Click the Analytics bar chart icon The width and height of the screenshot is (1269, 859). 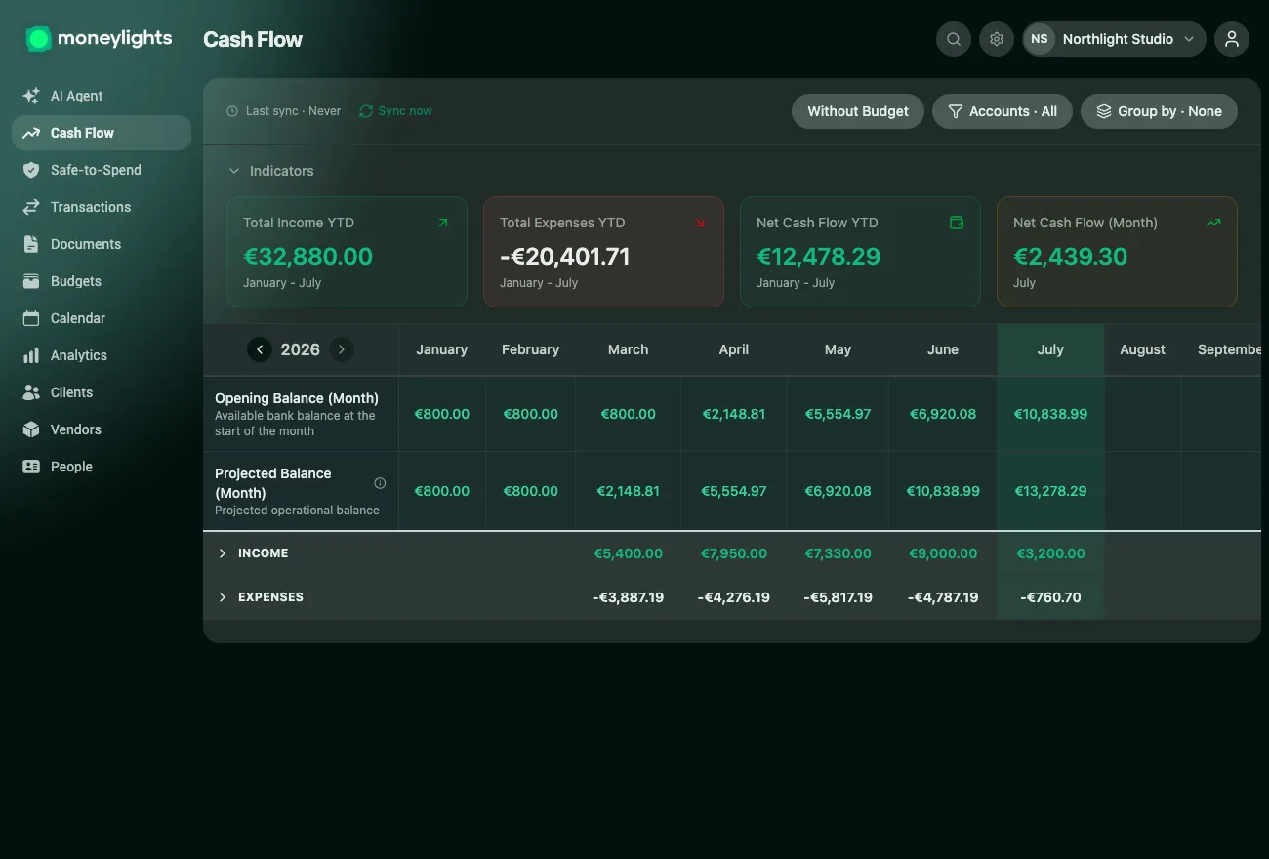coord(31,355)
